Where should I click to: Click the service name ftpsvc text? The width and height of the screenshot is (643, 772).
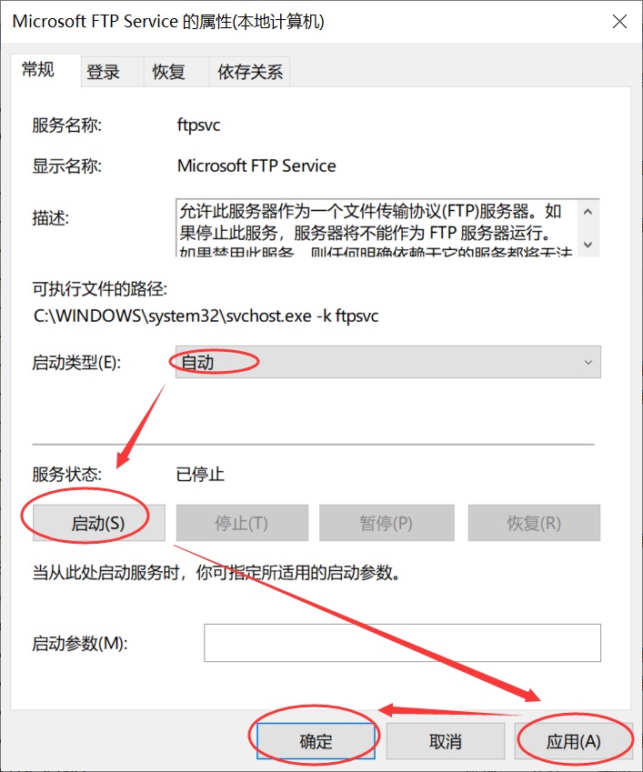(198, 125)
